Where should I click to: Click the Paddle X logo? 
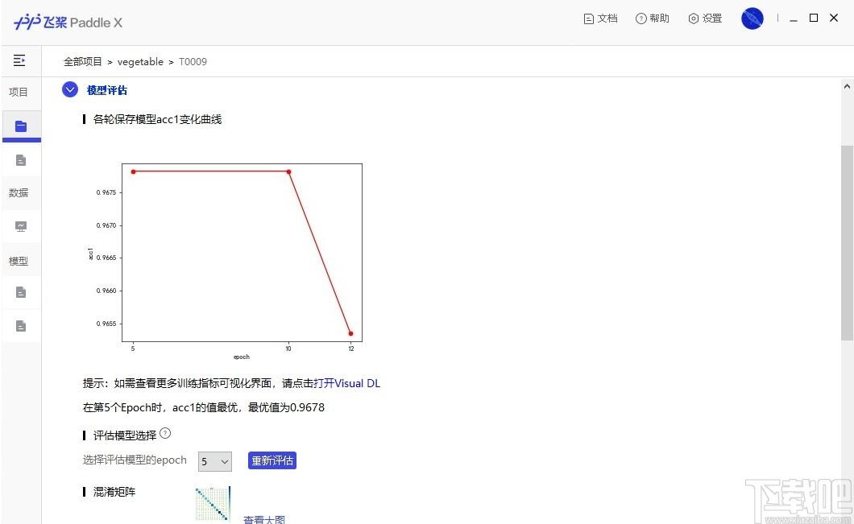(x=68, y=23)
